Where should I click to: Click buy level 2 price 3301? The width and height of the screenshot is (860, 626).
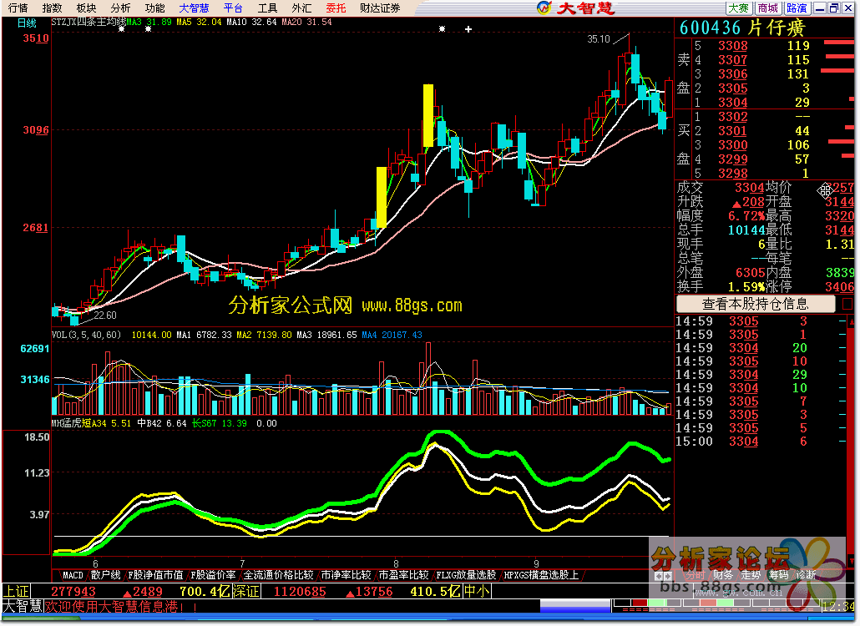coord(733,131)
